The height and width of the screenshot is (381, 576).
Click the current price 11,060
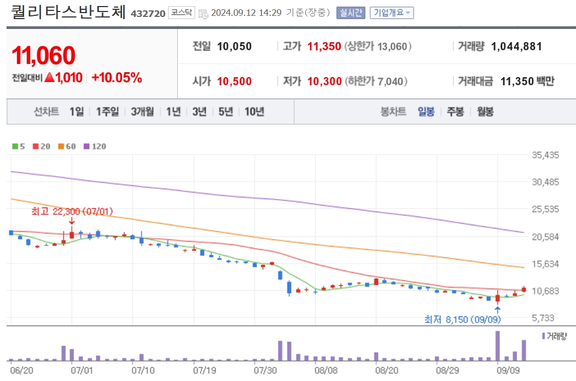(44, 55)
